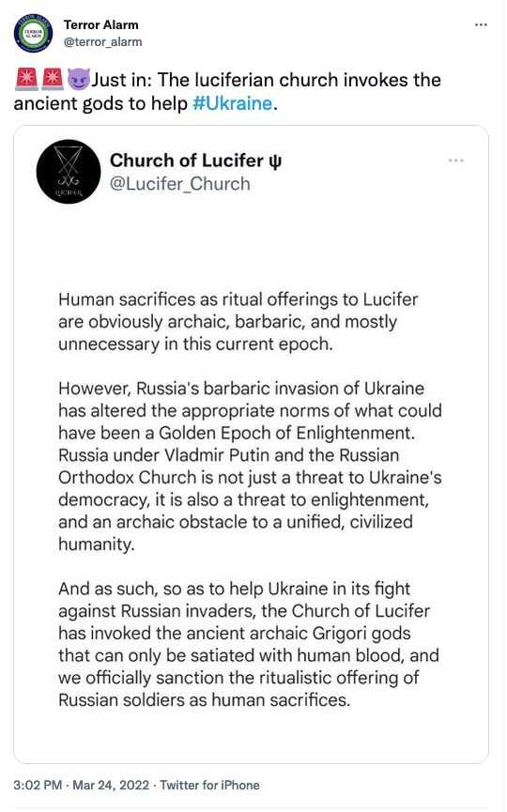Click the paragraph starting 'However, Russia's barbaric'
This screenshot has width=507, height=812.
250,466
